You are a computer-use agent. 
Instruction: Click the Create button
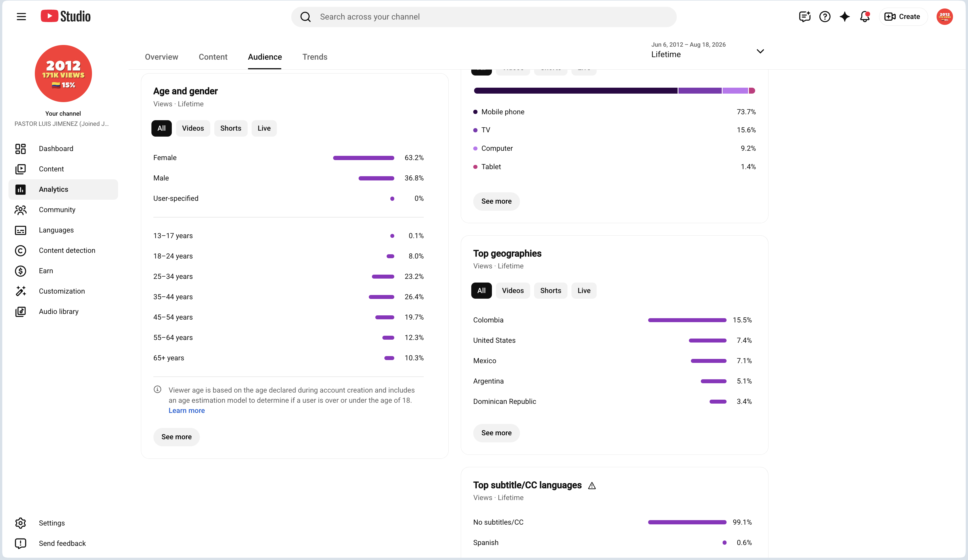903,16
